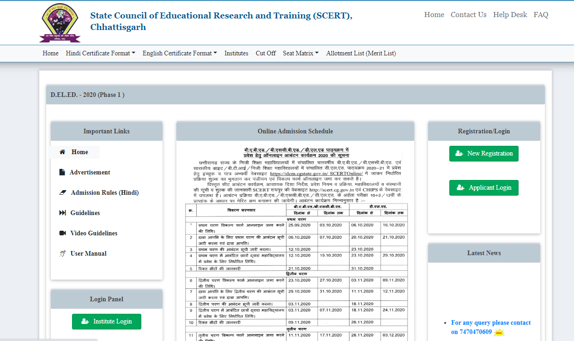
Task: Open Admission Rules (Hindi) link
Action: coord(105,192)
